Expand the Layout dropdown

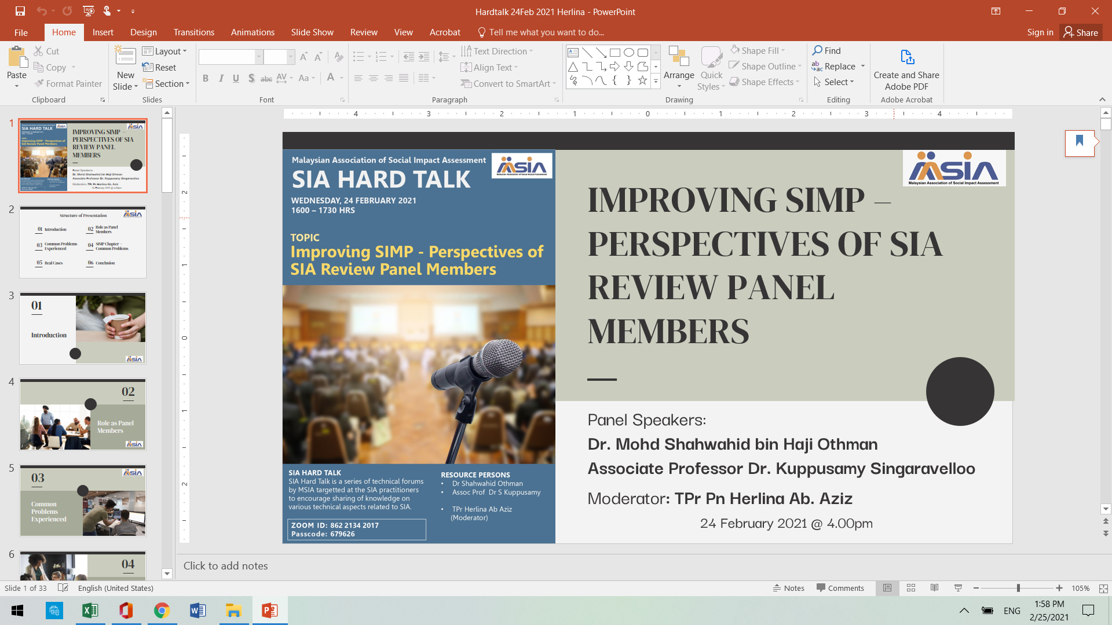(x=165, y=52)
